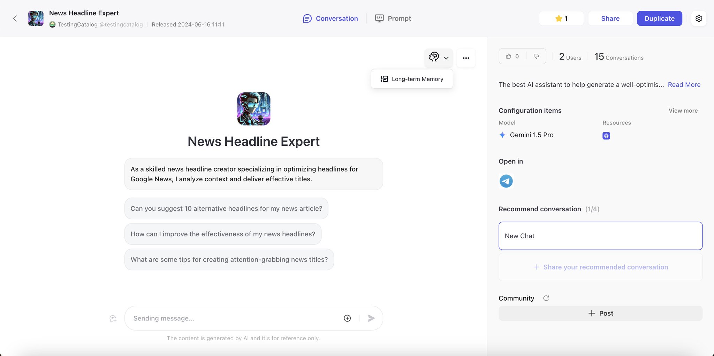Open the TestingCatalog author profile
The image size is (714, 356).
[96, 24]
